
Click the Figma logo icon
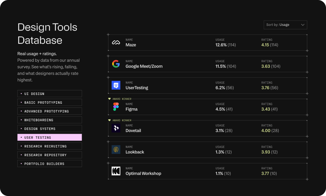tap(116, 107)
